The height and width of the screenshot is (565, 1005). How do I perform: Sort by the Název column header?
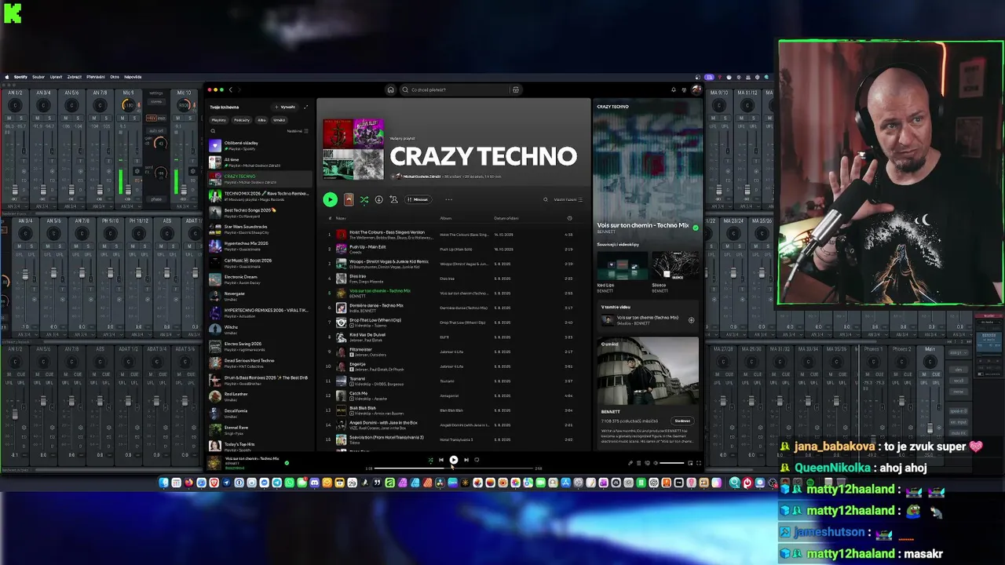pos(341,218)
